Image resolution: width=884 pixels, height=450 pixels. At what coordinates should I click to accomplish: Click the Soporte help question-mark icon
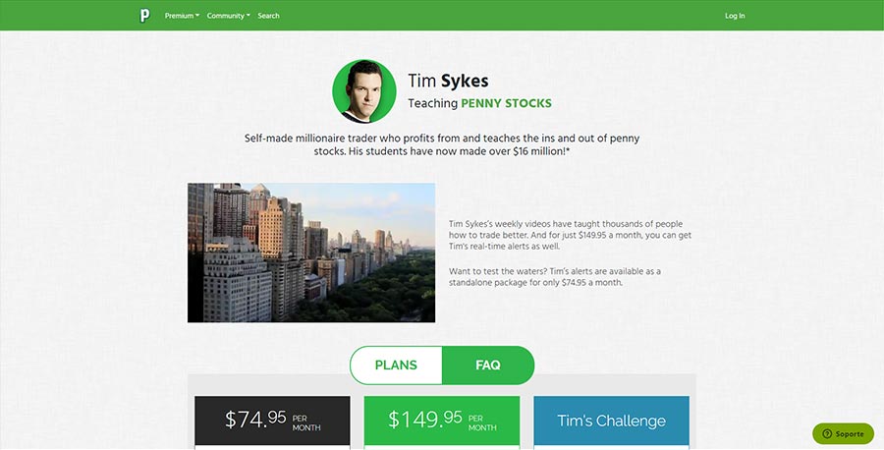pyautogui.click(x=827, y=433)
